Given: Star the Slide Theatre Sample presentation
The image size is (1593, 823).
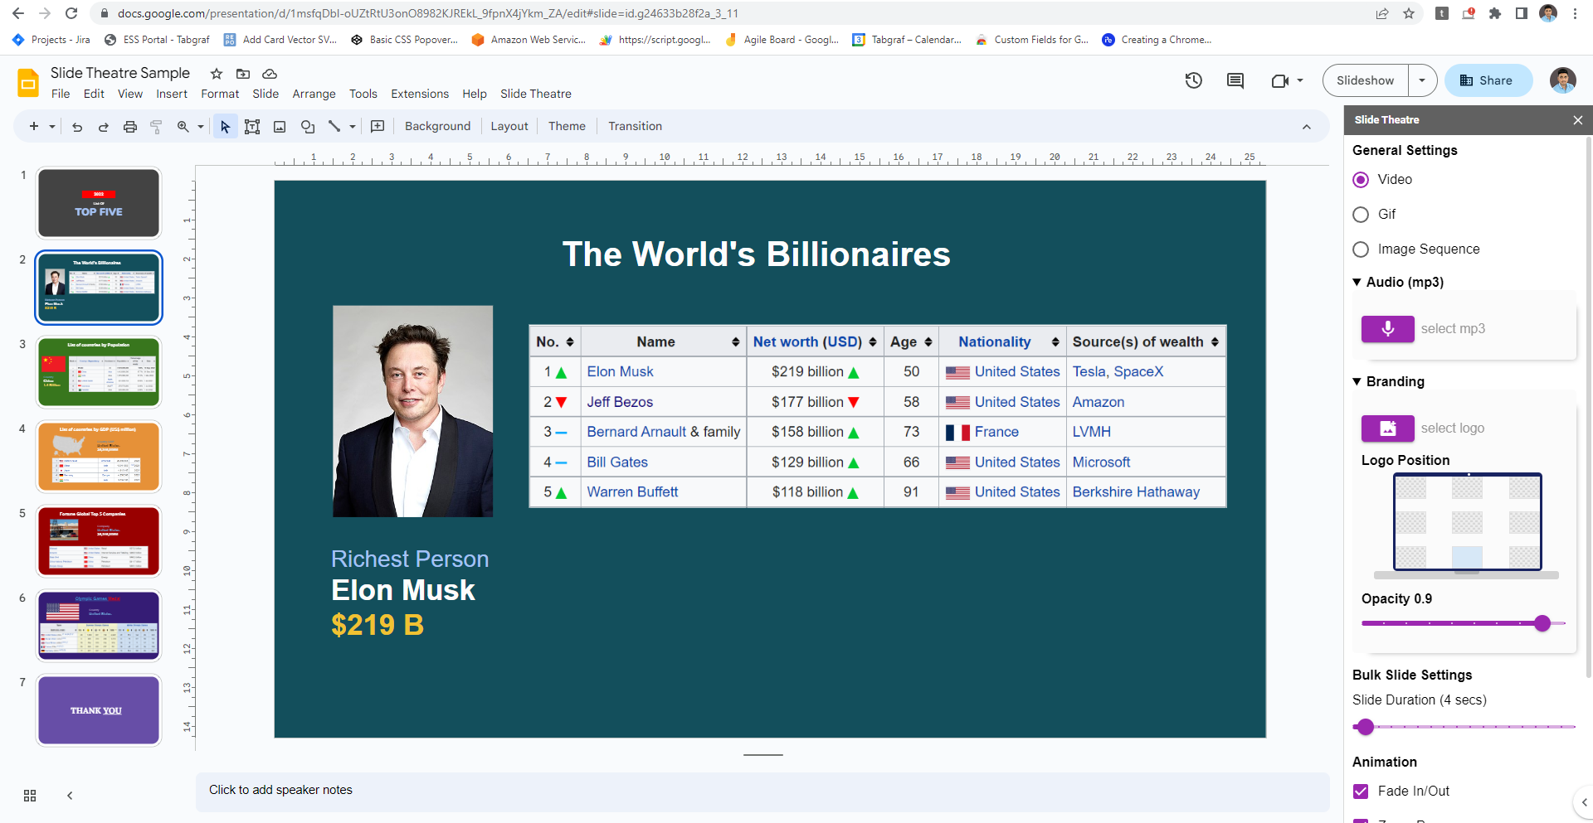Looking at the screenshot, I should click(x=217, y=74).
